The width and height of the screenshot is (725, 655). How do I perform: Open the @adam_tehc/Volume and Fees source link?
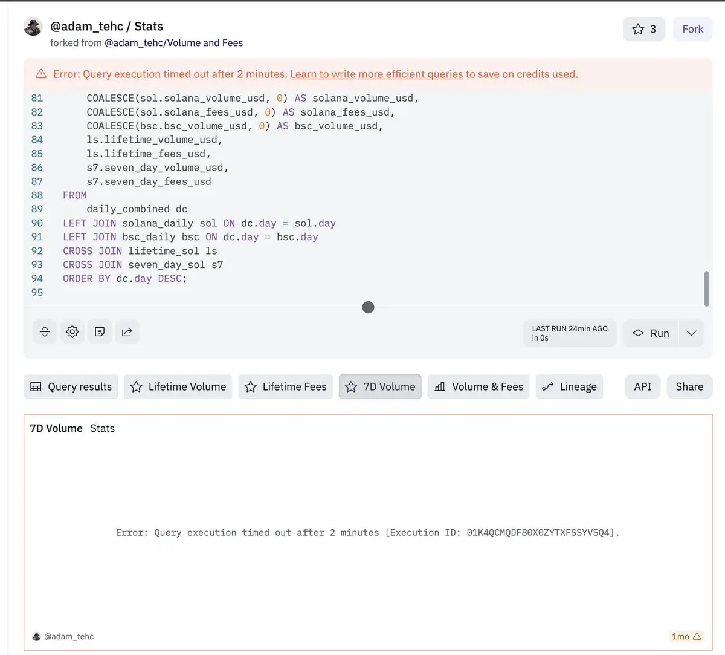click(x=173, y=43)
